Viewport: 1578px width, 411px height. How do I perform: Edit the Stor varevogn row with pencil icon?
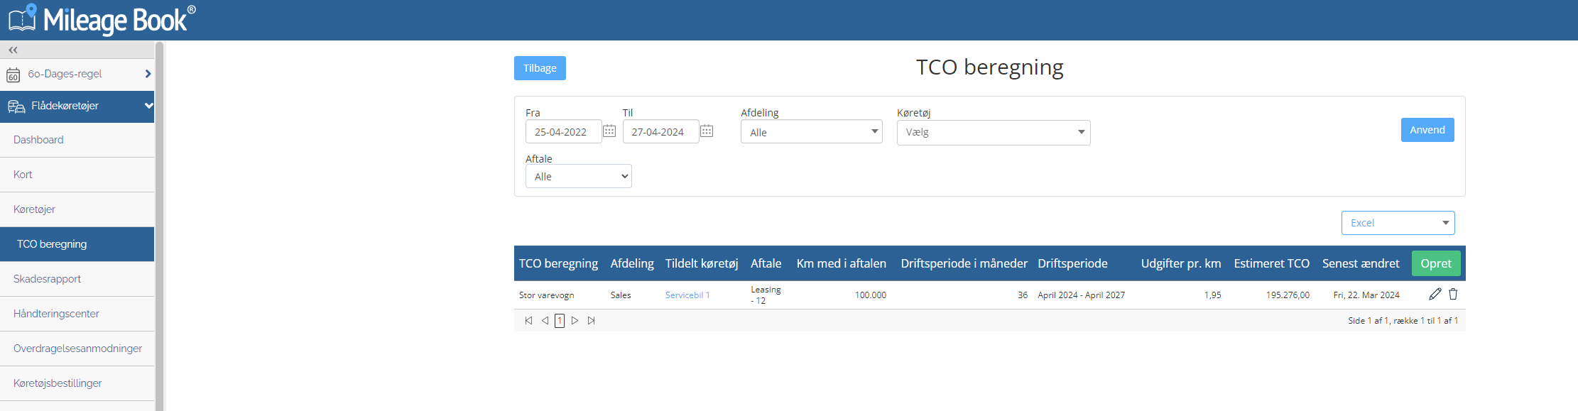[1435, 294]
